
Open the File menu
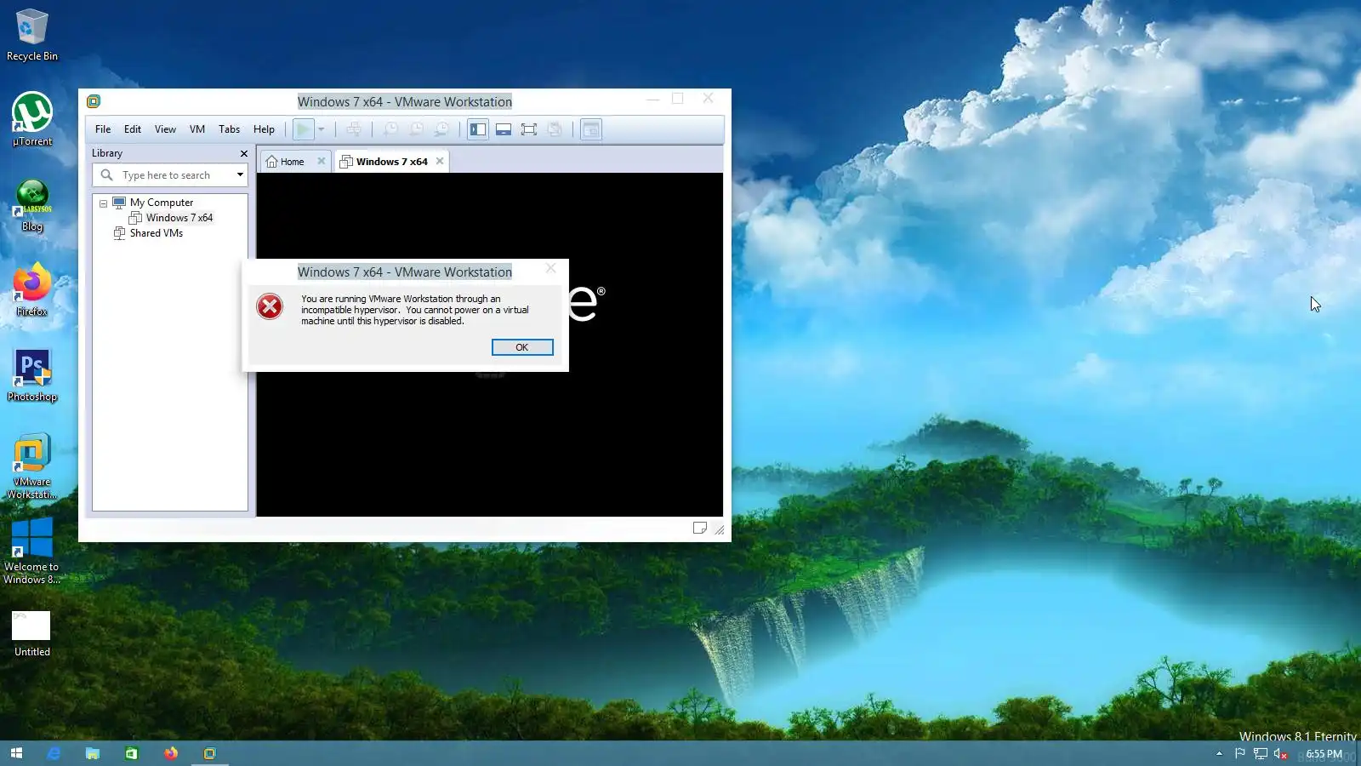click(103, 129)
